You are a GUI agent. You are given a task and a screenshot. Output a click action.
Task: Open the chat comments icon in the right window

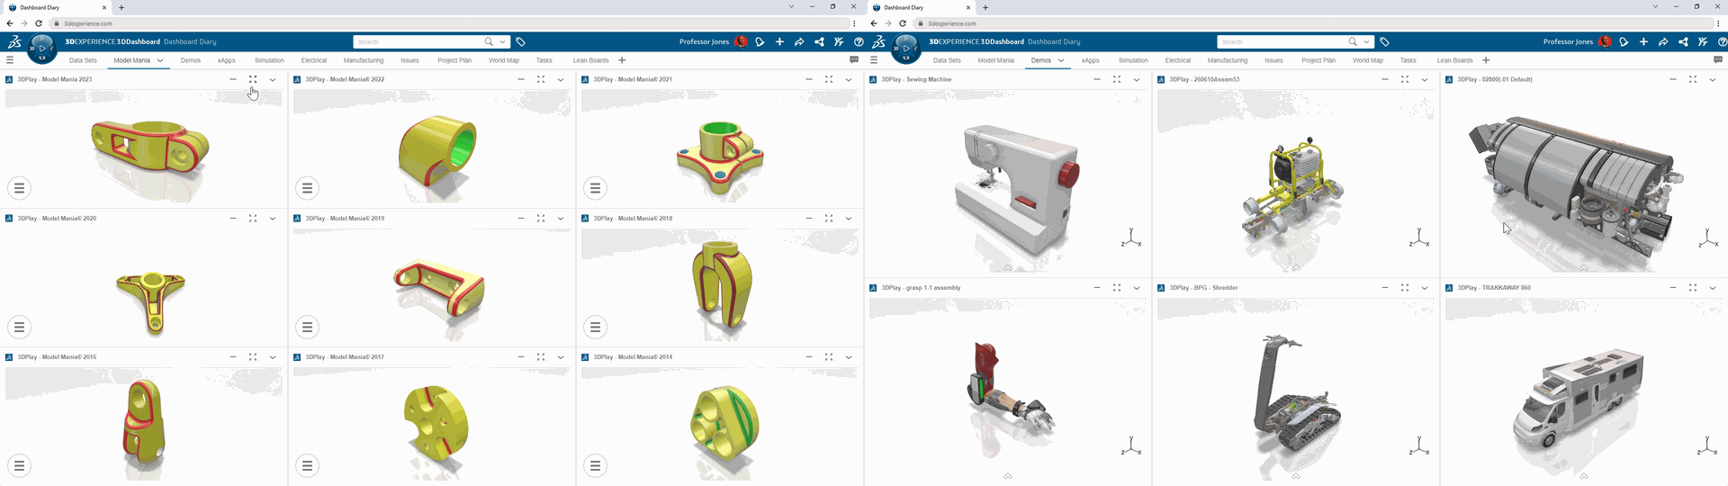(1718, 60)
